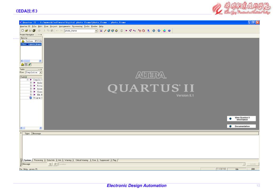Switch to the Design Units tab icon
Image resolution: width=273 pixels, height=189 pixels.
point(30,64)
